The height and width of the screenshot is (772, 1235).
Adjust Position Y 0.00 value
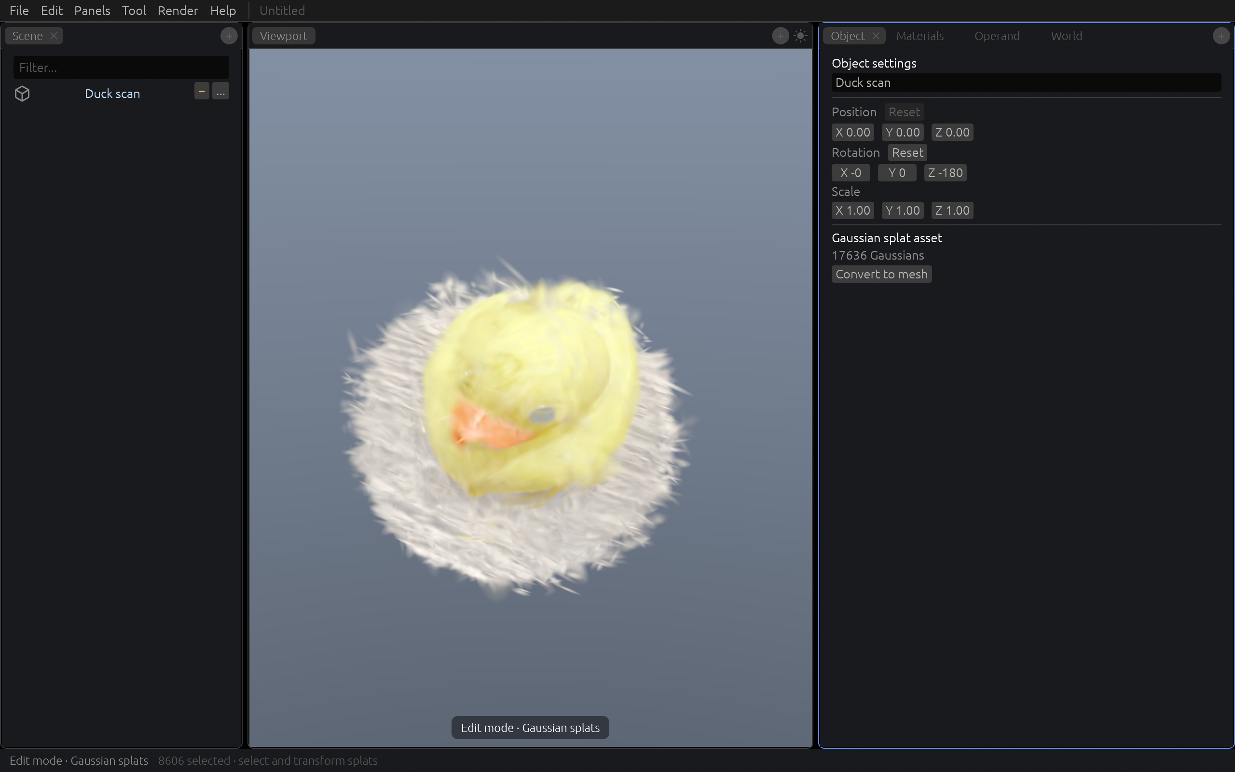pos(903,132)
